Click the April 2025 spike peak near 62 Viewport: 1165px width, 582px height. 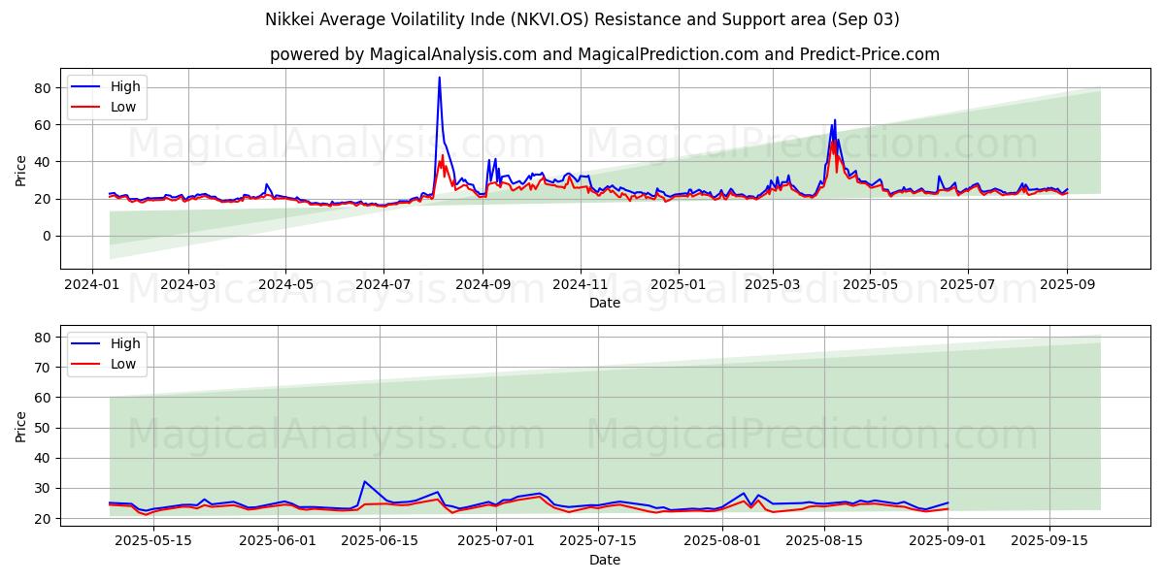pos(834,120)
